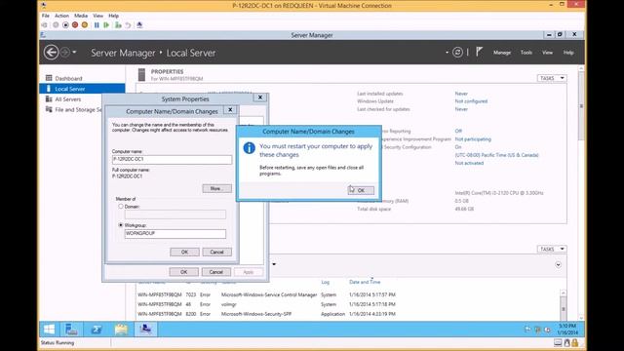Image resolution: width=624 pixels, height=351 pixels.
Task: Click the Workgroup name text field
Action: pyautogui.click(x=175, y=234)
